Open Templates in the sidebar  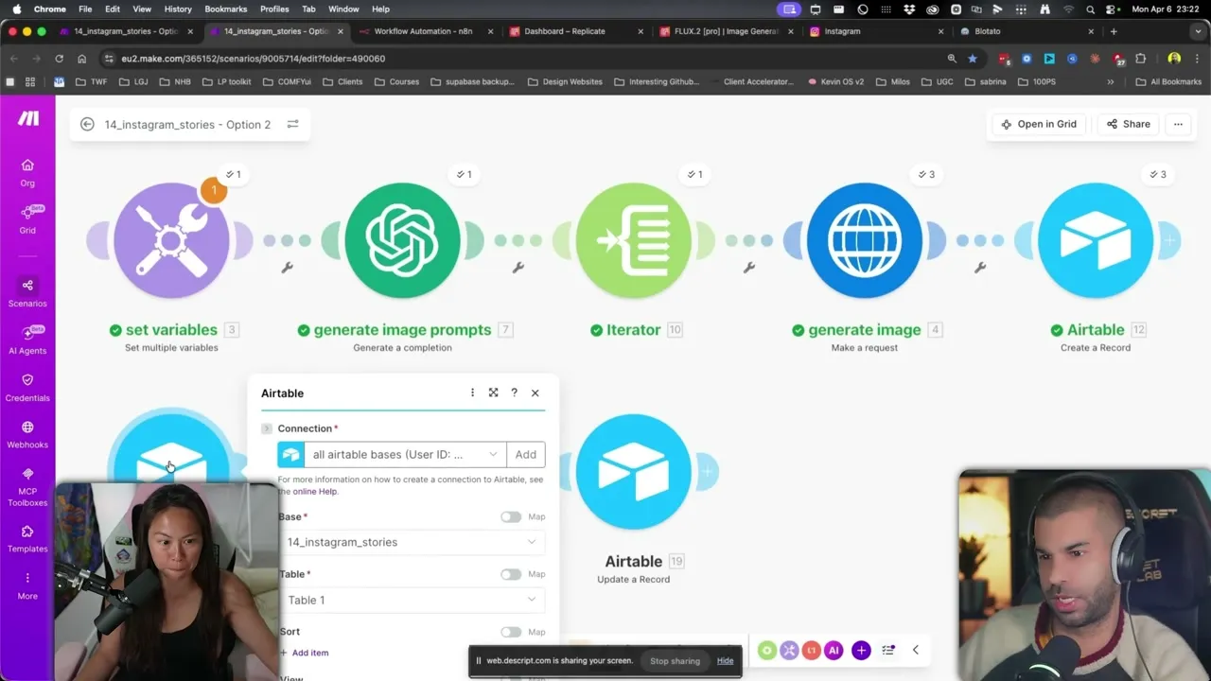tap(27, 538)
